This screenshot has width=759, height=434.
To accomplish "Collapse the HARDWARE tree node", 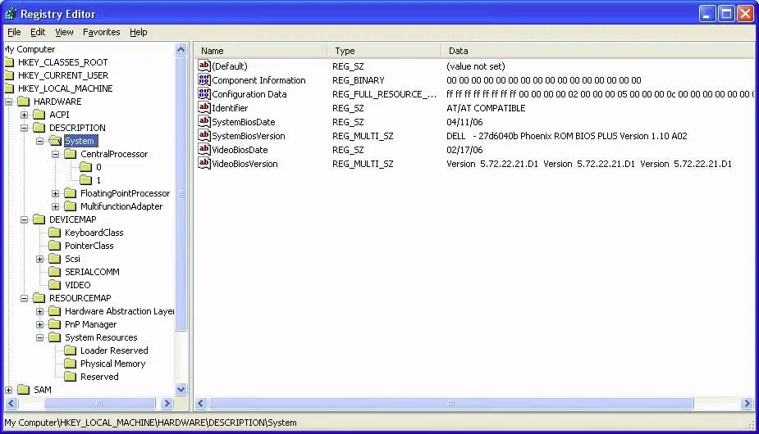I will [x=9, y=102].
